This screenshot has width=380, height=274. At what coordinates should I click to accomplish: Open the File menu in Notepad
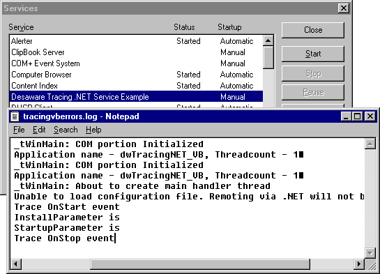click(x=19, y=130)
